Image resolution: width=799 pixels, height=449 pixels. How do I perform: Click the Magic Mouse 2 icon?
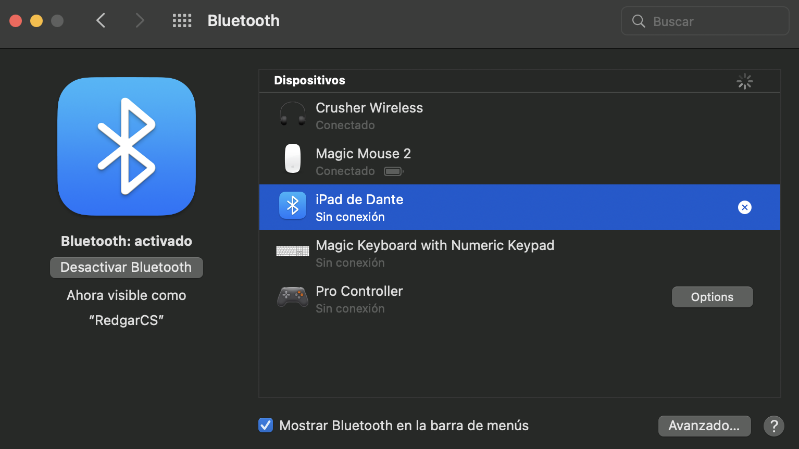[292, 158]
